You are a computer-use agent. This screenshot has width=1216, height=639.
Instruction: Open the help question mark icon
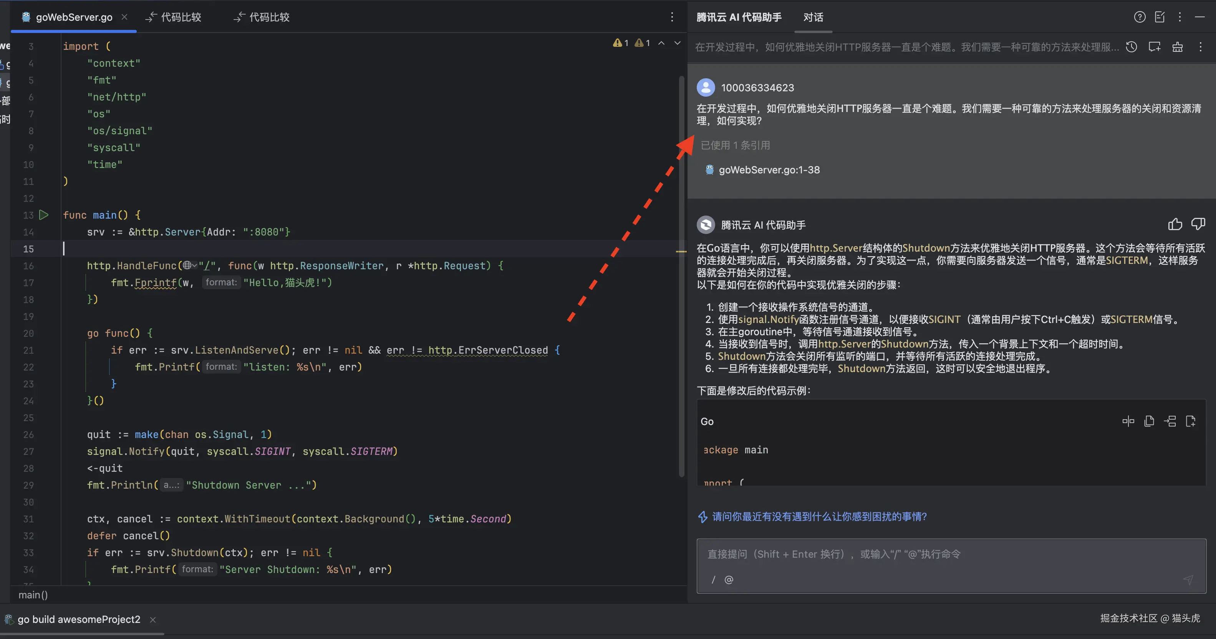coord(1140,17)
